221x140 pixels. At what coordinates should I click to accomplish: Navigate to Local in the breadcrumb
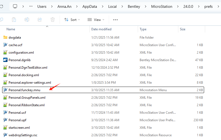pyautogui.click(x=113, y=6)
